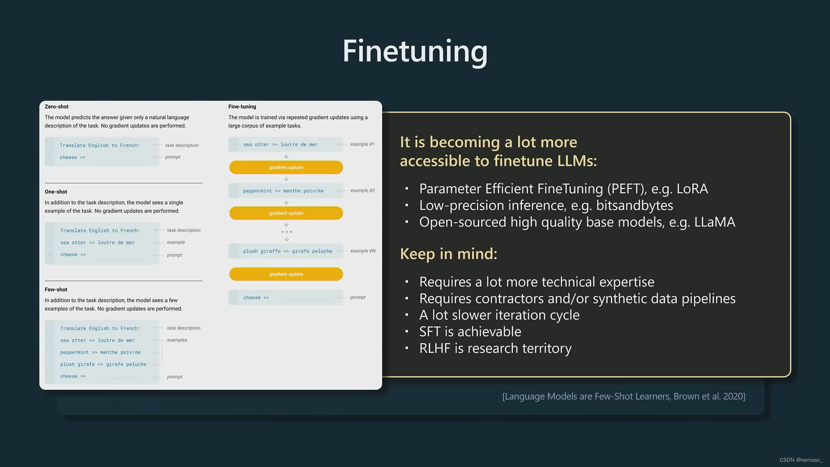Viewport: 830px width, 467px height.
Task: Click 'peppermint => menthe poivrée' in Few-shot box
Action: 100,352
